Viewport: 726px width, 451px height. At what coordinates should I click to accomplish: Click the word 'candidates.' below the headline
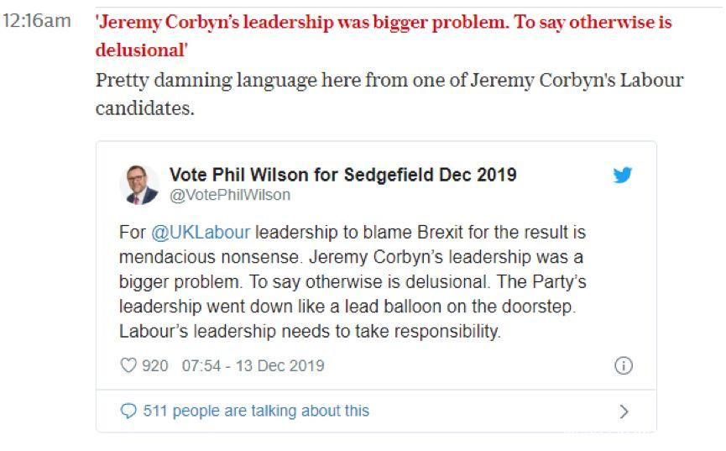tap(145, 109)
